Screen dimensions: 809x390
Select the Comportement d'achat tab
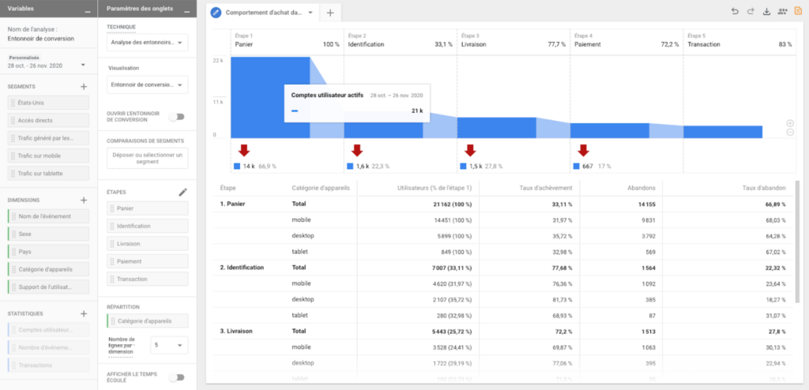coord(262,13)
